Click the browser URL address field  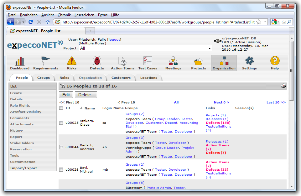[x=157, y=22]
